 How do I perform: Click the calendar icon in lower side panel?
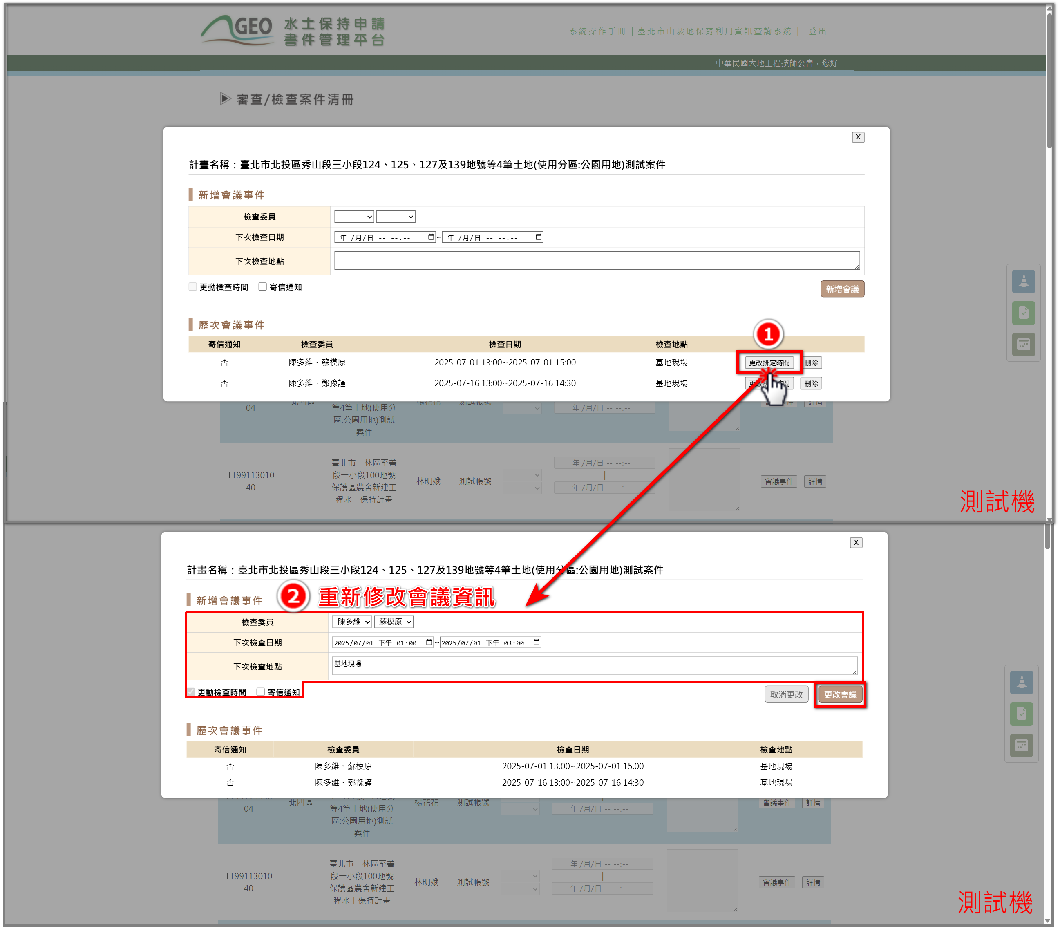click(1021, 745)
